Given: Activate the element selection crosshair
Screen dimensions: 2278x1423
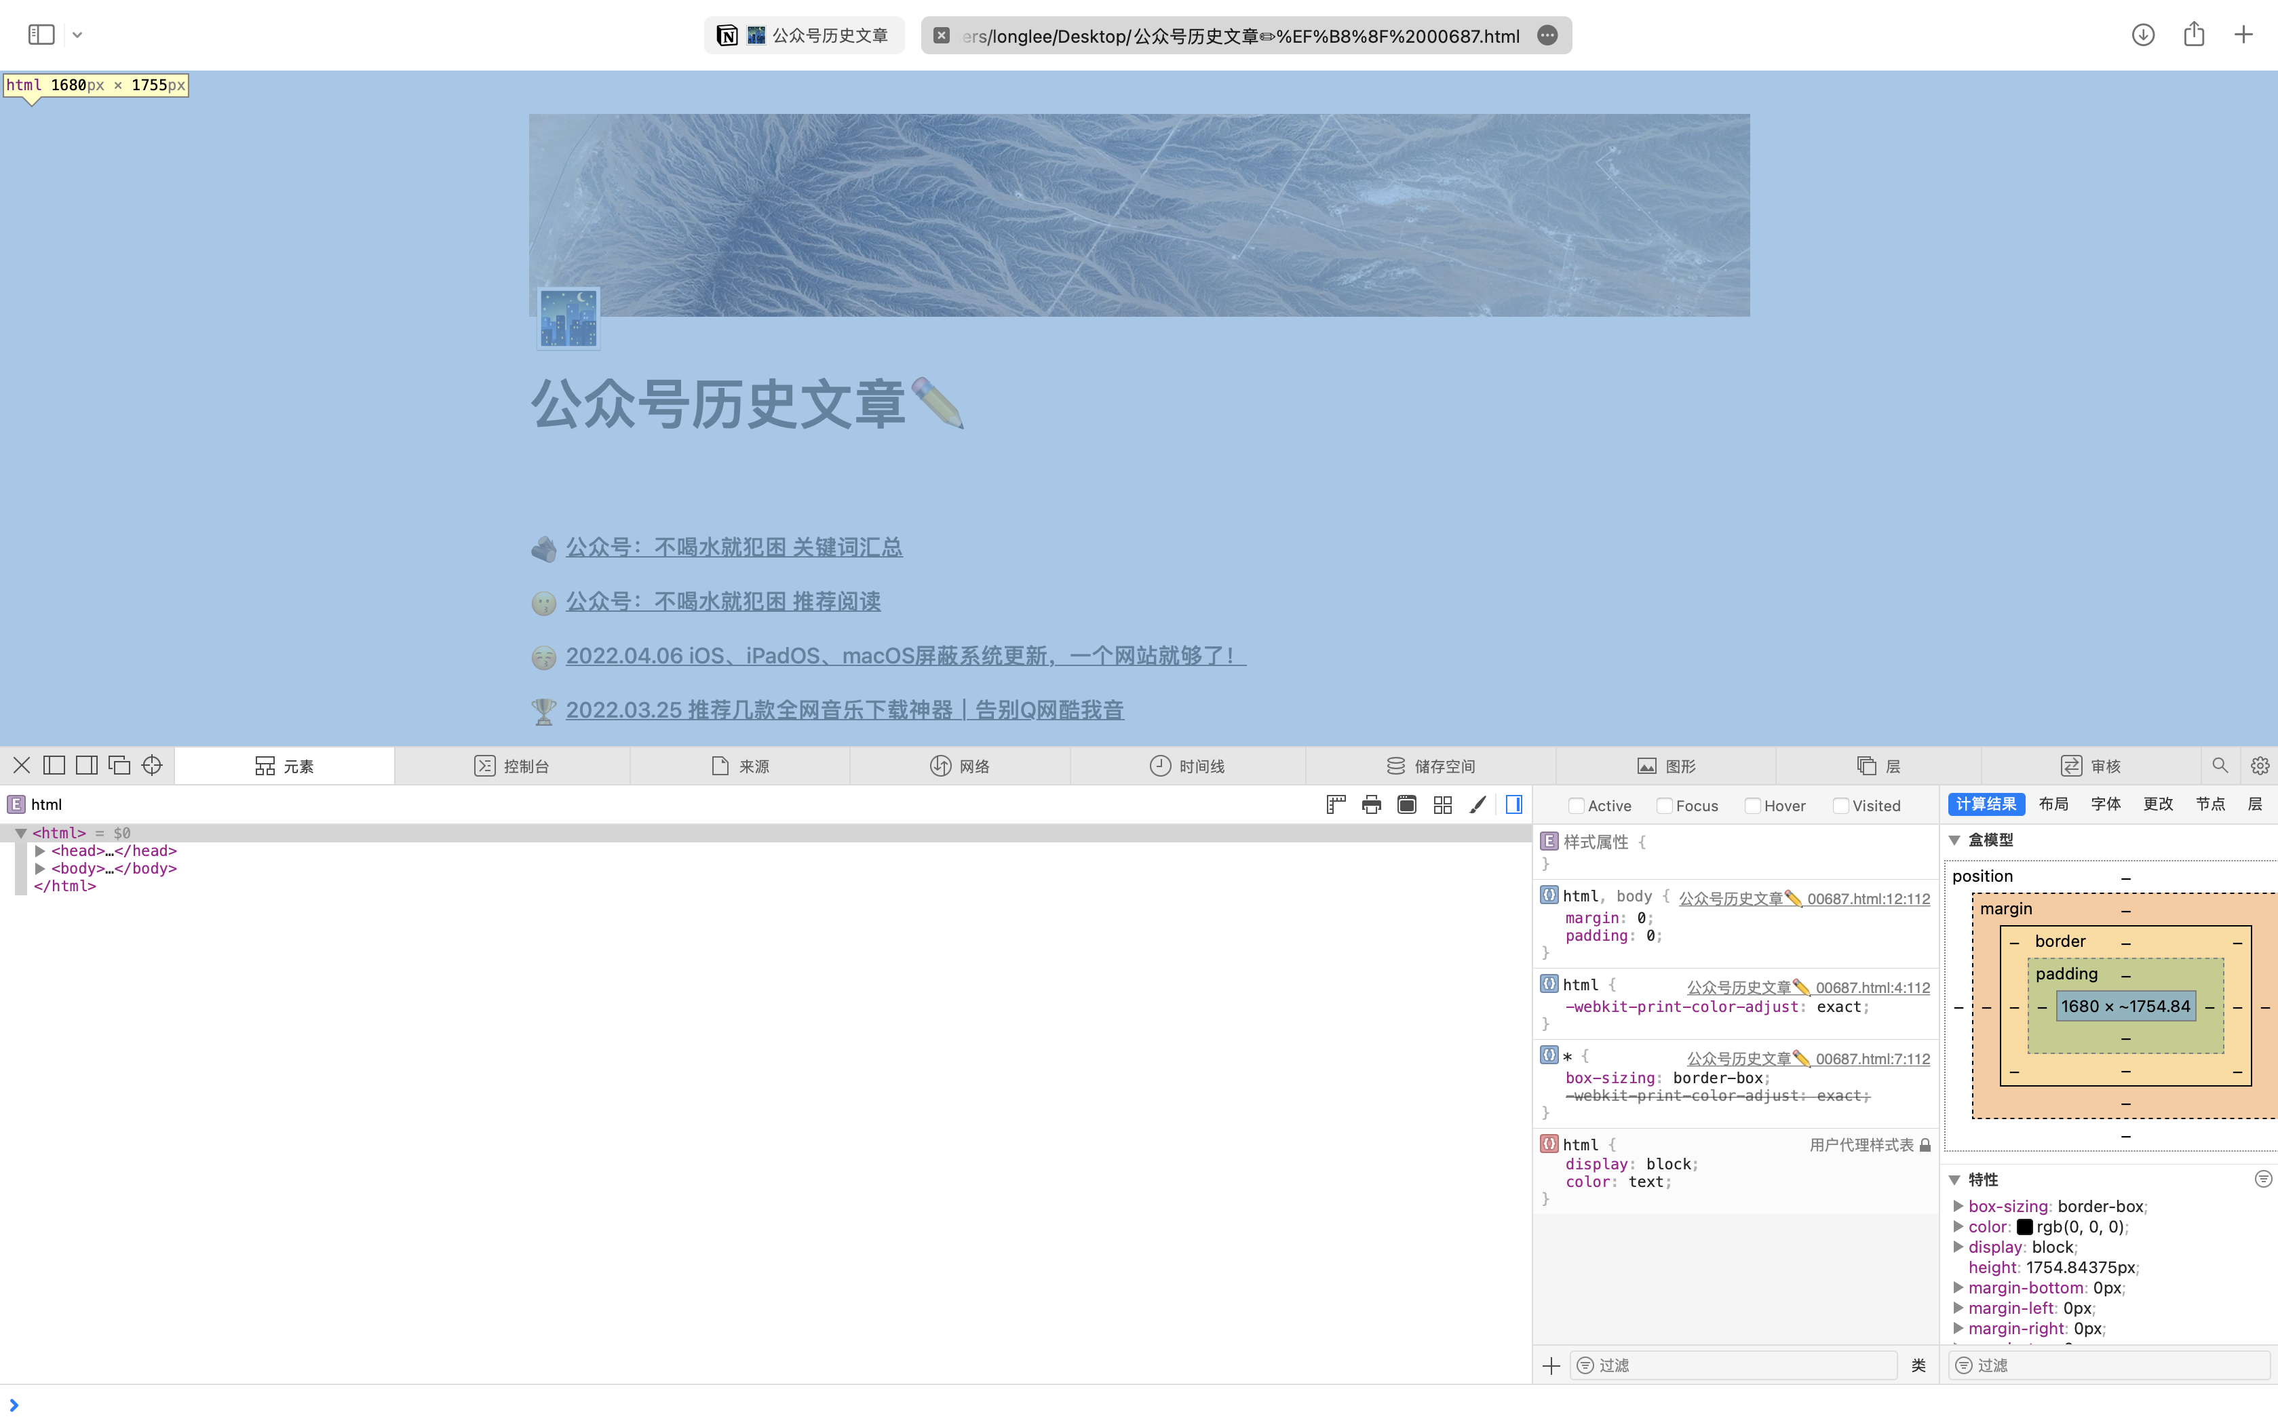Looking at the screenshot, I should pos(151,765).
